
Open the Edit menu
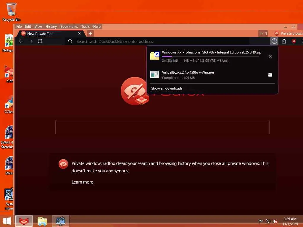(28, 26)
